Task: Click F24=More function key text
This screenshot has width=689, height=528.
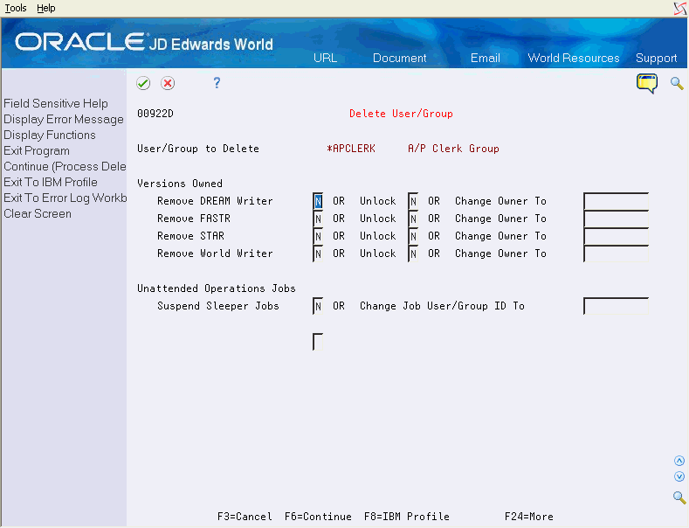Action: (x=529, y=517)
